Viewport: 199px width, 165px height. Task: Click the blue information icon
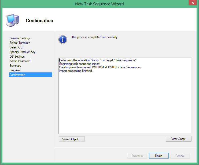[x=62, y=39]
